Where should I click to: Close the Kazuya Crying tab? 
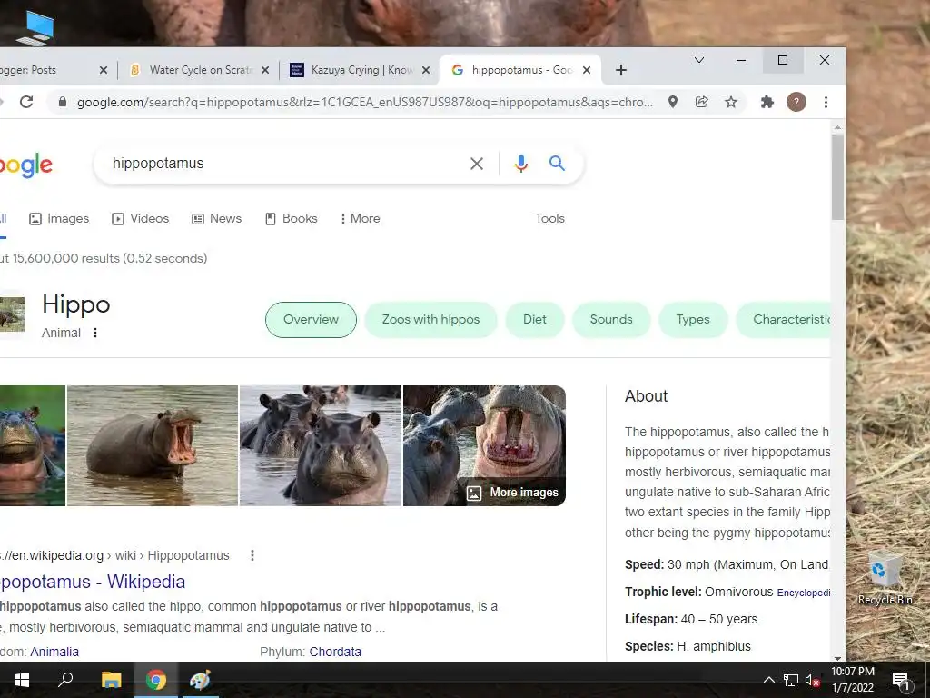[x=426, y=70]
